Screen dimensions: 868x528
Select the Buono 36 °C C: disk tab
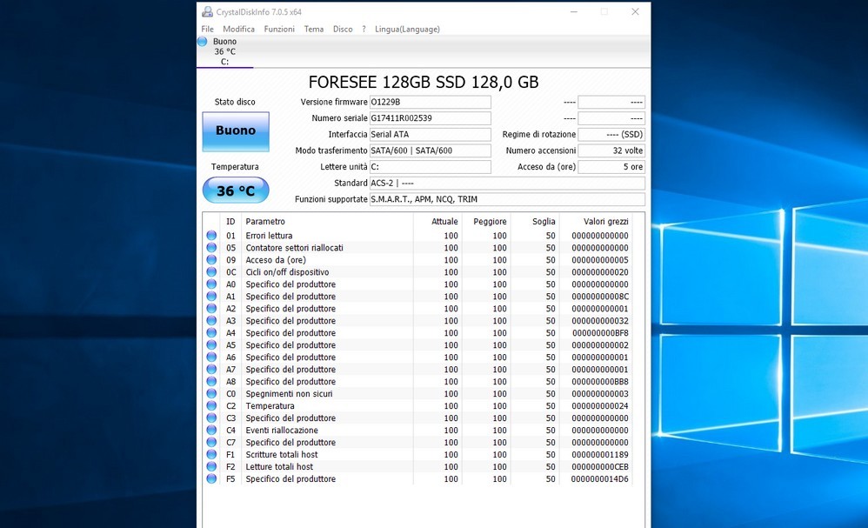coord(224,51)
